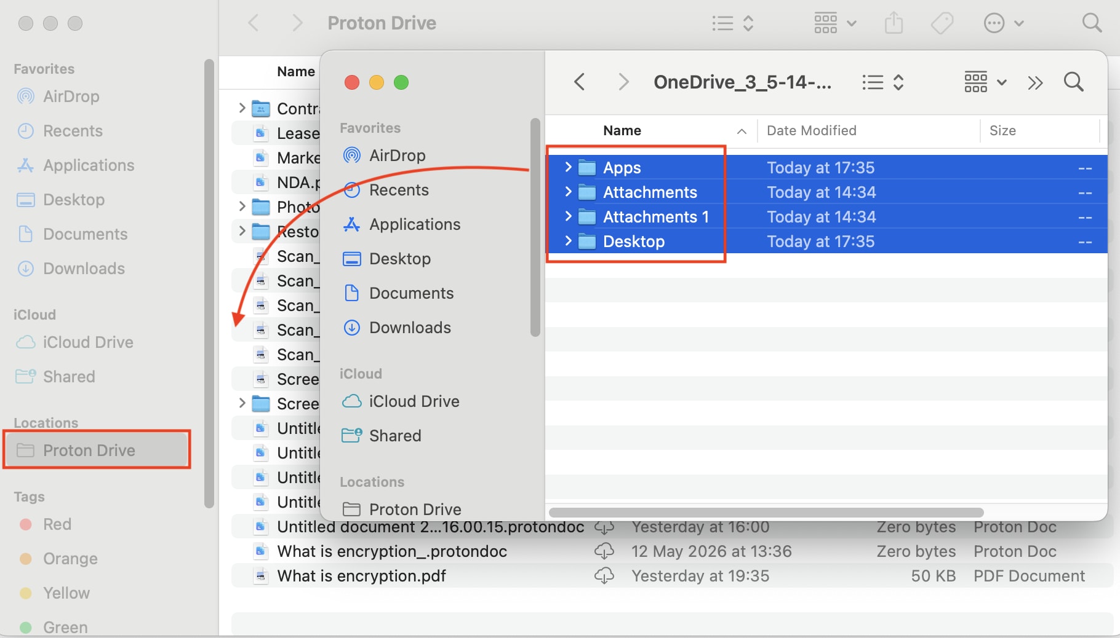Select What is encryption.pdf
The width and height of the screenshot is (1120, 638).
(672, 576)
